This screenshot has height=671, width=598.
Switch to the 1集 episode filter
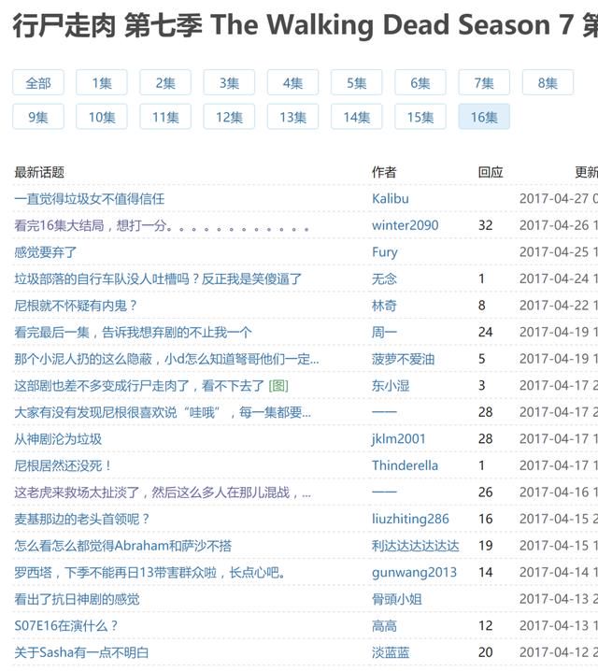[102, 82]
